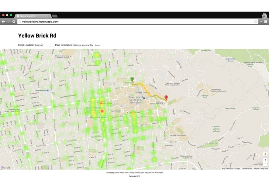Click the browser back arrow
This screenshot has width=269, height=191.
coord(3,22)
